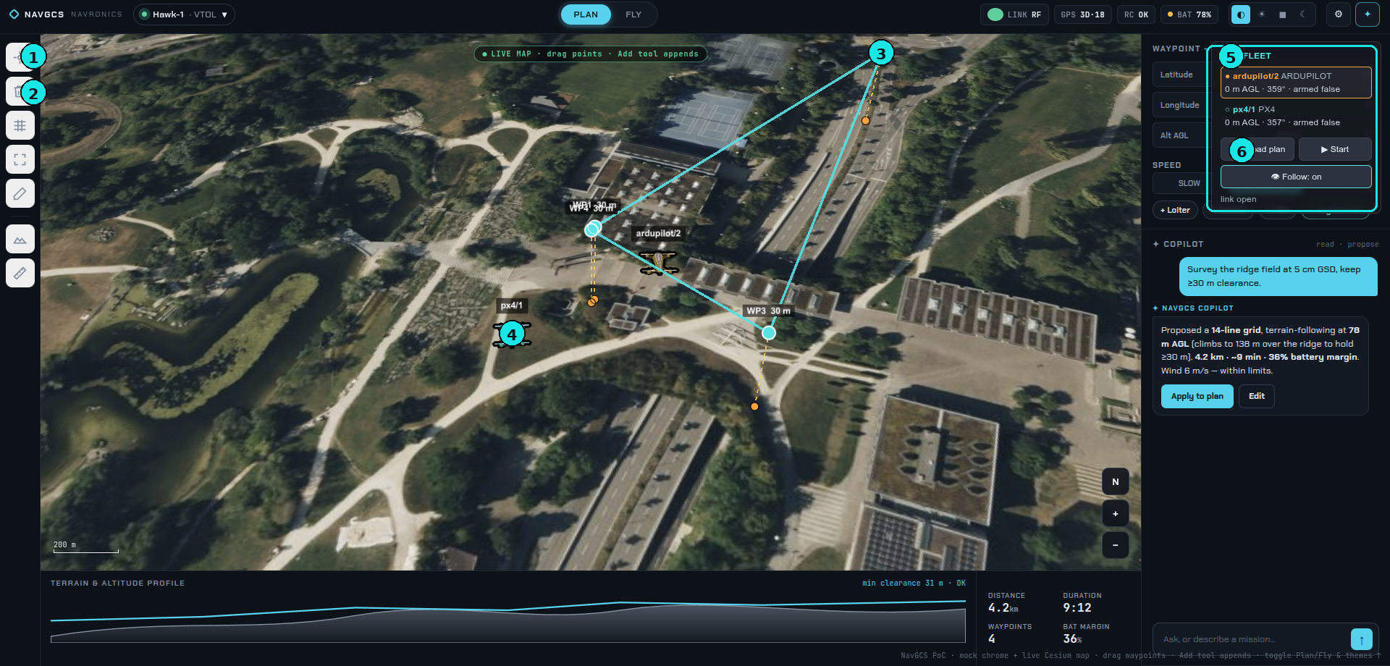Click the user message about ridge field survey
This screenshot has width=1390, height=666.
(1278, 277)
